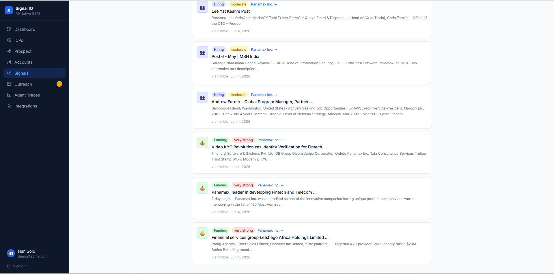Click hiring icon on Lee Yat Kean's Post
Image resolution: width=554 pixels, height=274 pixels.
[x=202, y=7]
